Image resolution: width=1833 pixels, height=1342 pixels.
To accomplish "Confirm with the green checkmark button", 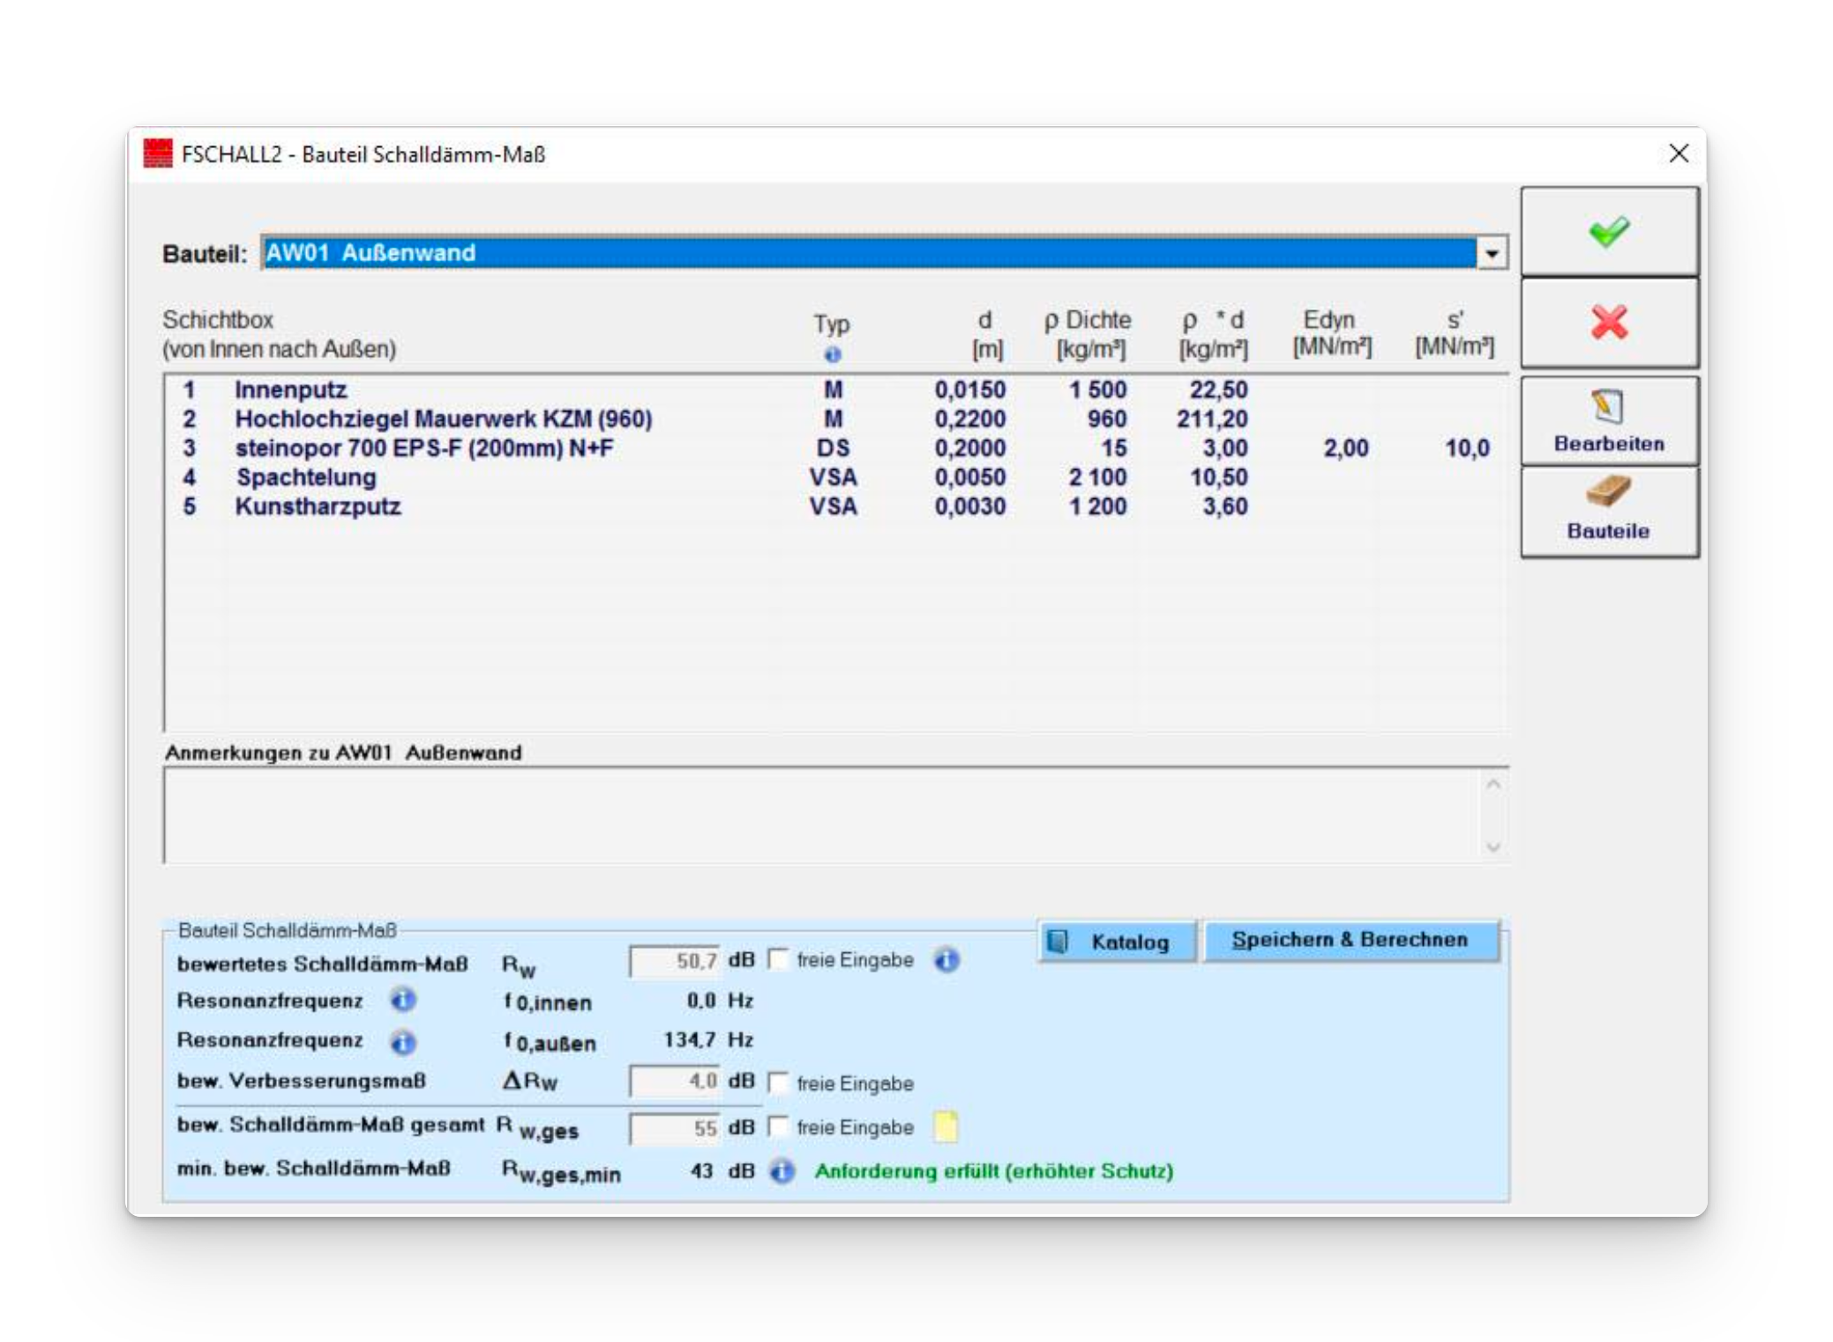I will click(1608, 232).
